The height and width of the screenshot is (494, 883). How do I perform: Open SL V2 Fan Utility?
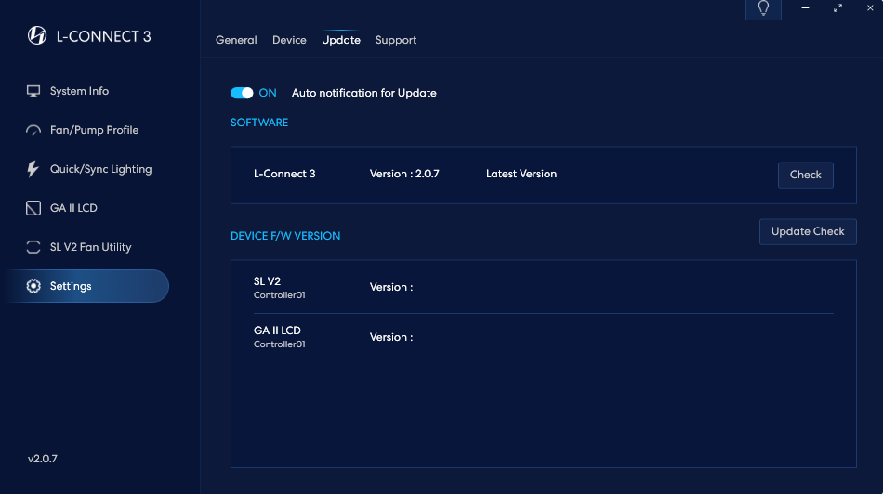click(91, 247)
